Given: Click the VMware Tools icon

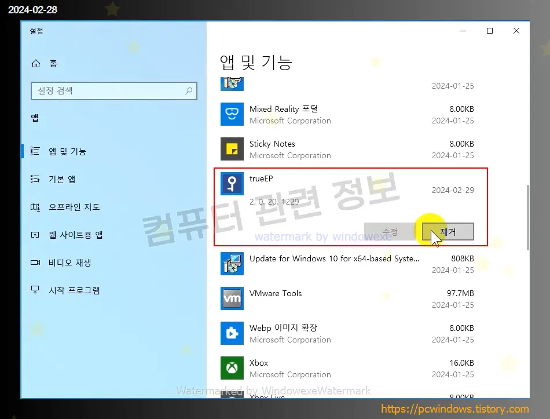Looking at the screenshot, I should [x=232, y=298].
